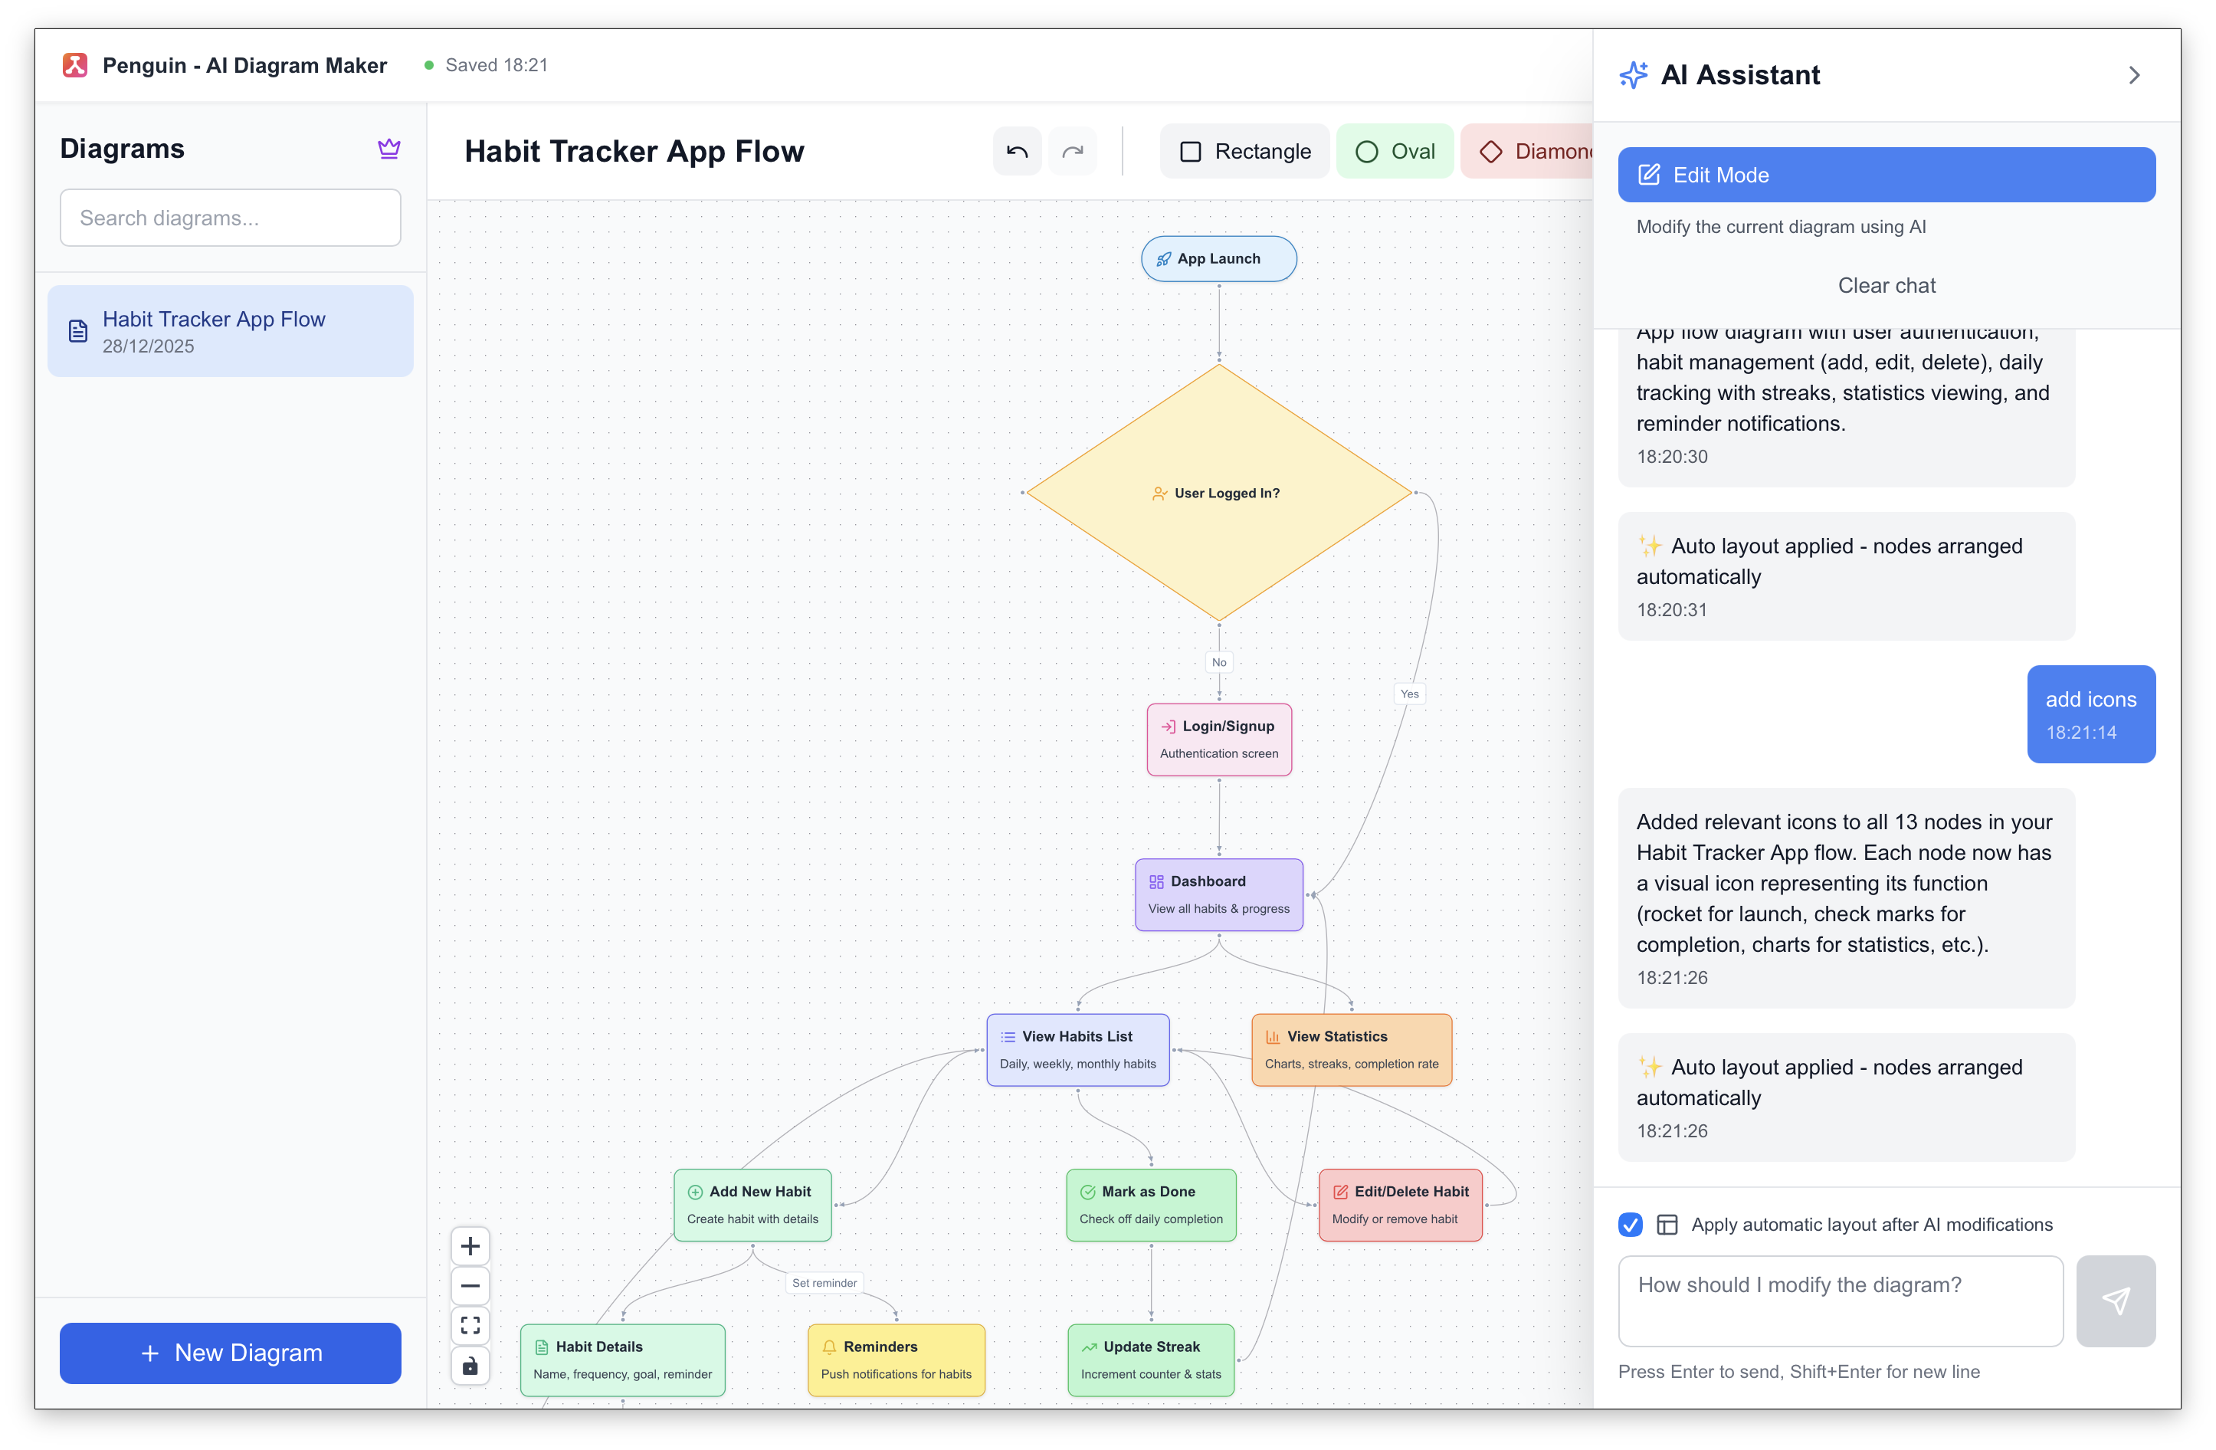This screenshot has width=2216, height=1450.
Task: Click the Search diagrams input field
Action: (x=230, y=217)
